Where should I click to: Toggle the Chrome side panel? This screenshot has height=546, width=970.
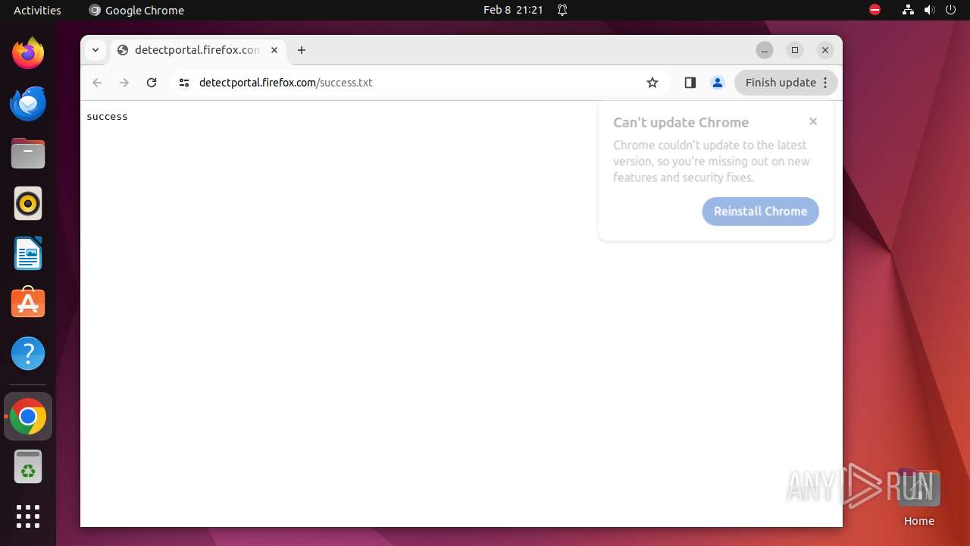[690, 83]
